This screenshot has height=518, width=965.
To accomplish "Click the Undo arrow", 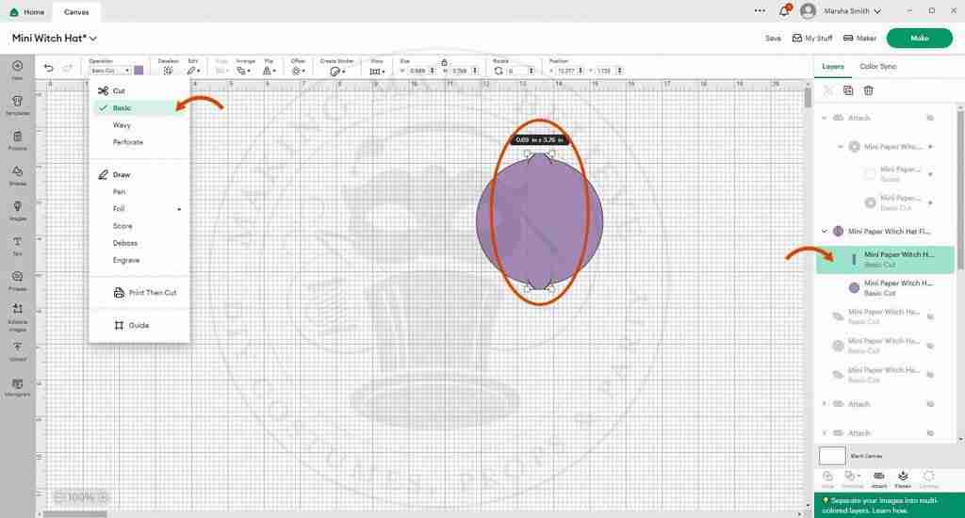I will click(48, 68).
